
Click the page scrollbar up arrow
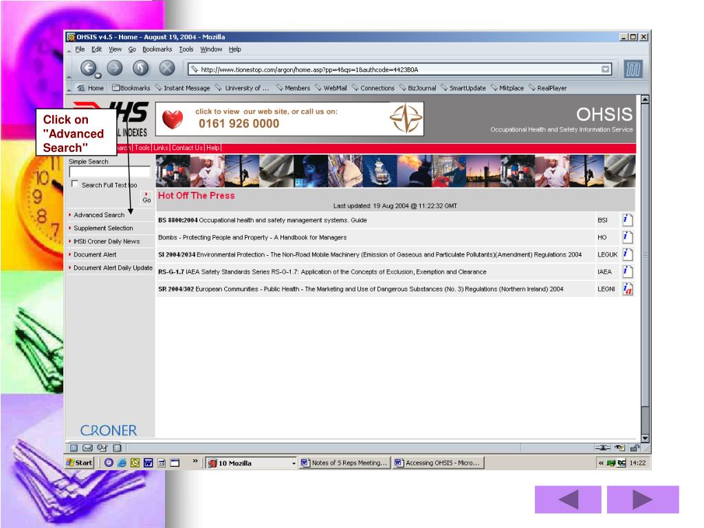coord(645,99)
